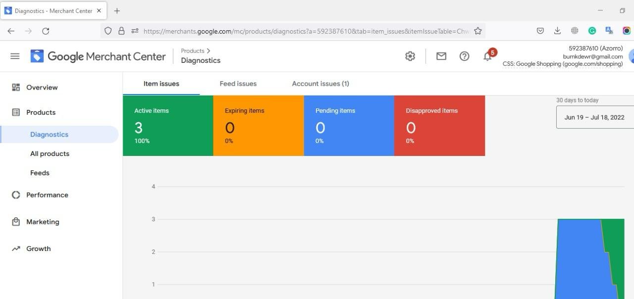This screenshot has height=299, width=634.
Task: Bookmark page with the star icon
Action: click(x=478, y=31)
